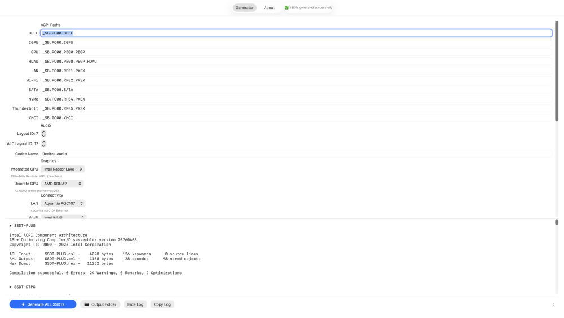Hide the log panel
The width and height of the screenshot is (564, 318).
pyautogui.click(x=135, y=304)
